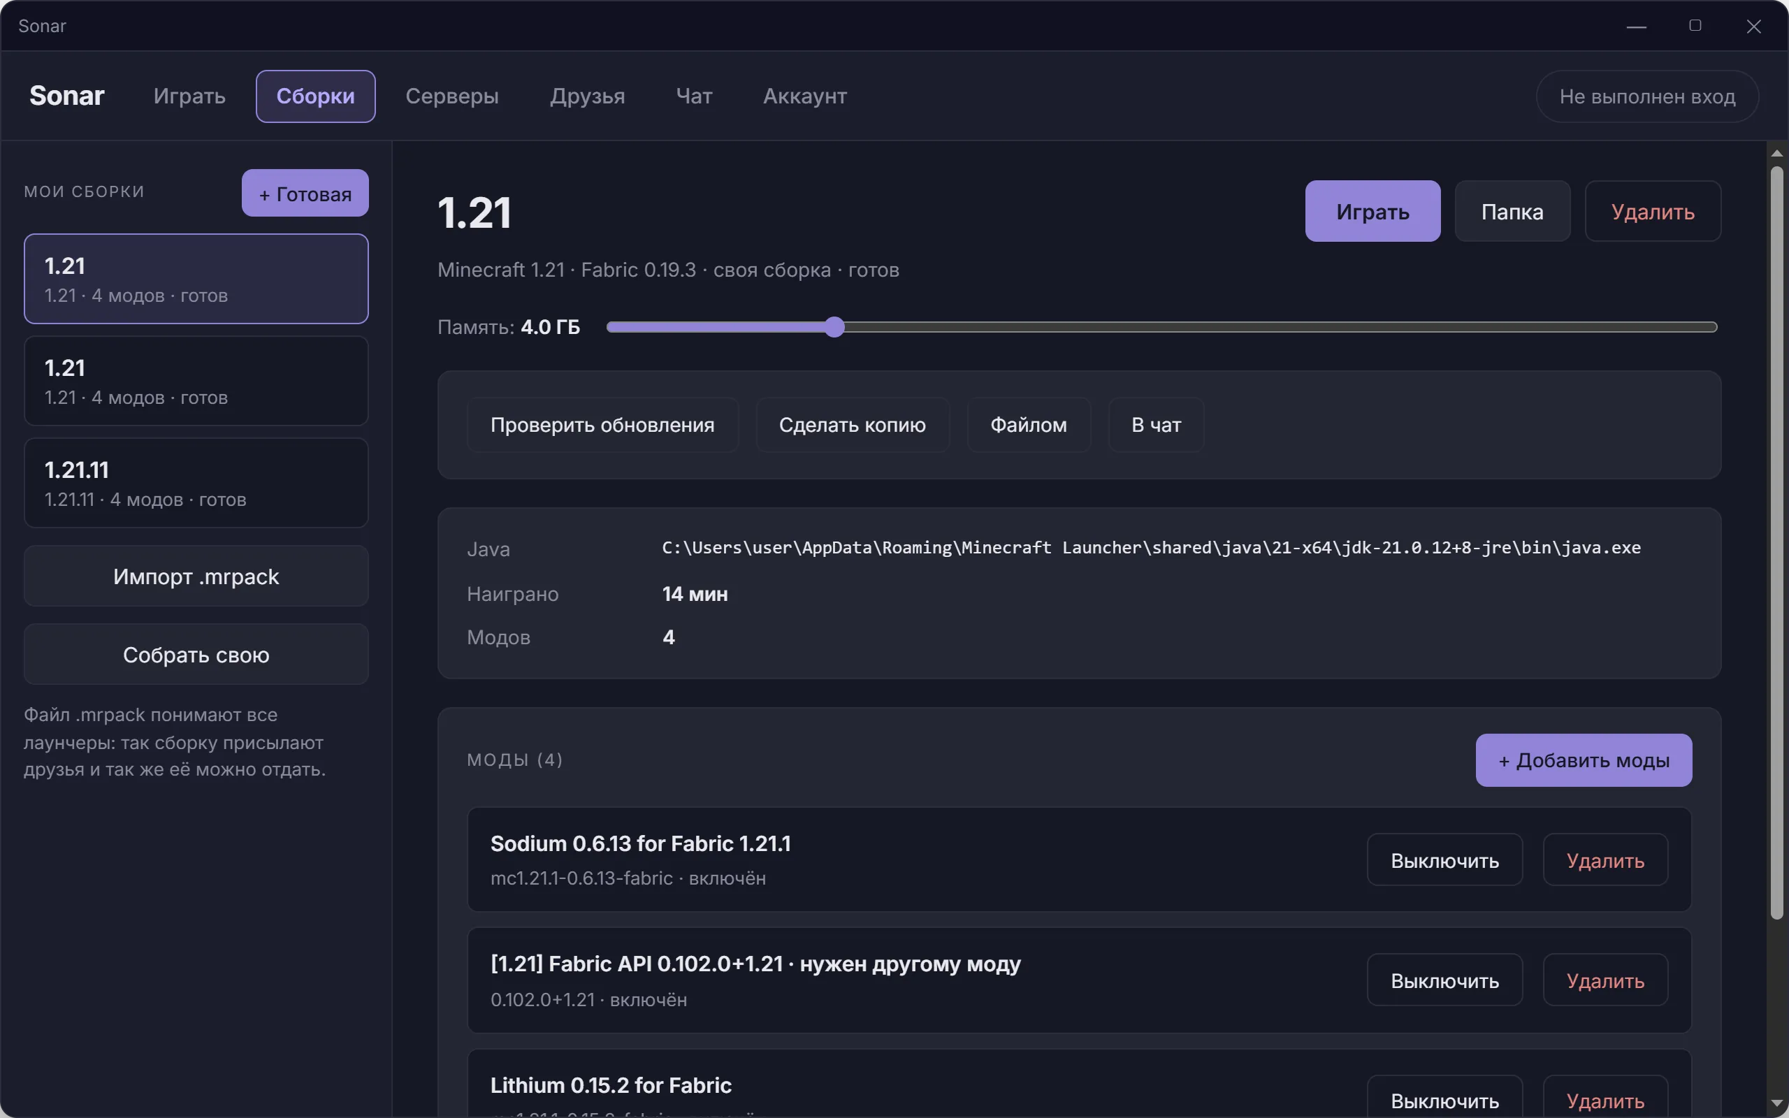Open the build folder with Папка
The height and width of the screenshot is (1118, 1789).
[1512, 212]
